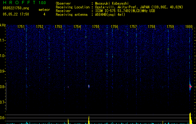The height and width of the screenshot is (124, 196).
Task: Click the 1759 time marker
Action: [x=170, y=27]
